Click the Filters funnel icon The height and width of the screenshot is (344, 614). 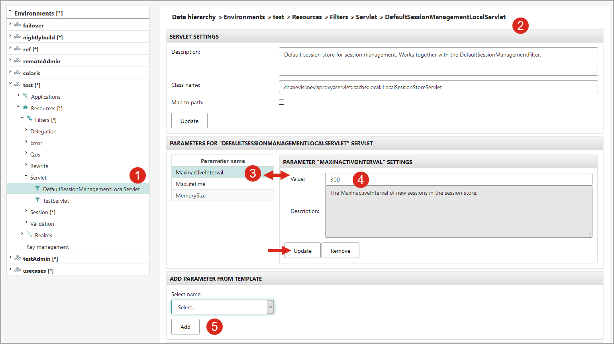29,119
